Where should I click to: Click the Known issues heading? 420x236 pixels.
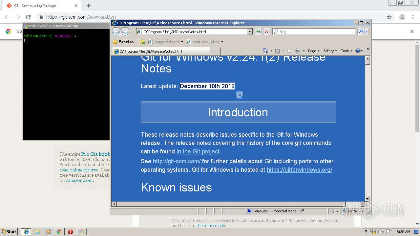pyautogui.click(x=176, y=187)
